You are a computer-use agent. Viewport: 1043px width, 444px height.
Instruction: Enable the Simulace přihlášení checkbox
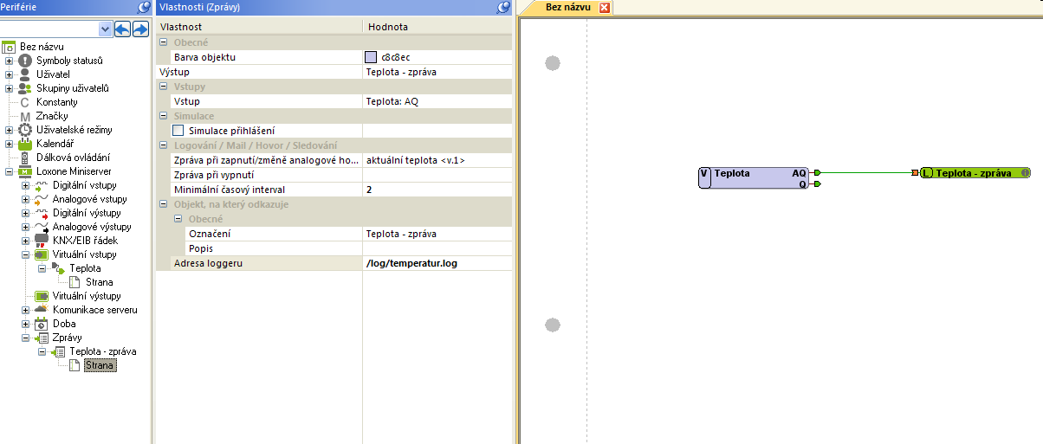pyautogui.click(x=178, y=131)
